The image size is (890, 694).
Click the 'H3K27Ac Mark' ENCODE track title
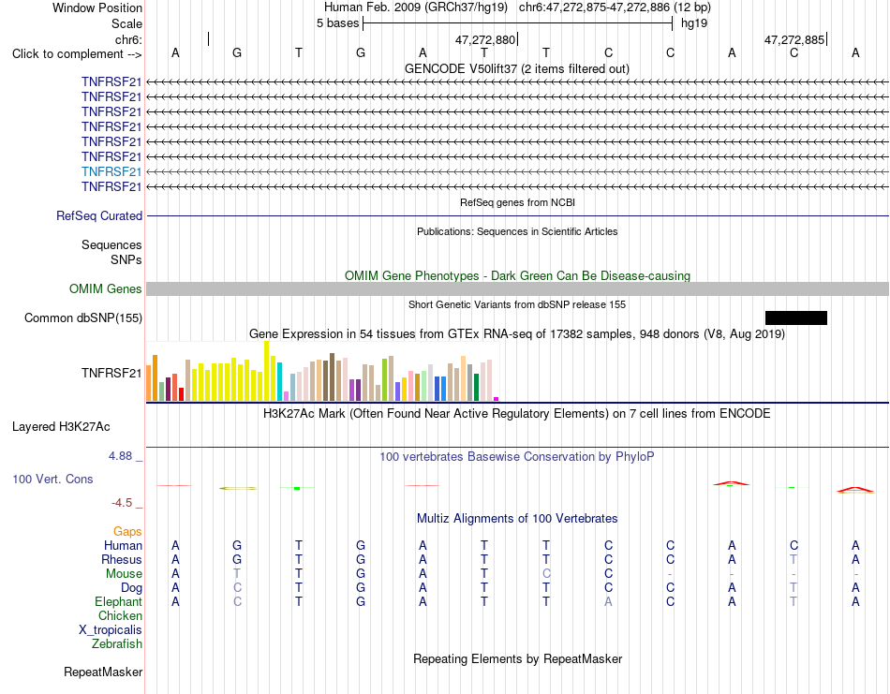tap(517, 413)
